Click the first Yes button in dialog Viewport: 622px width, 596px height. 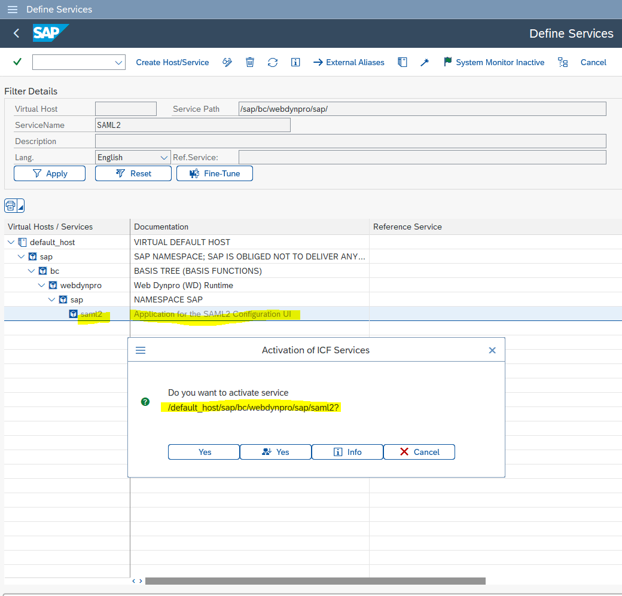[204, 452]
